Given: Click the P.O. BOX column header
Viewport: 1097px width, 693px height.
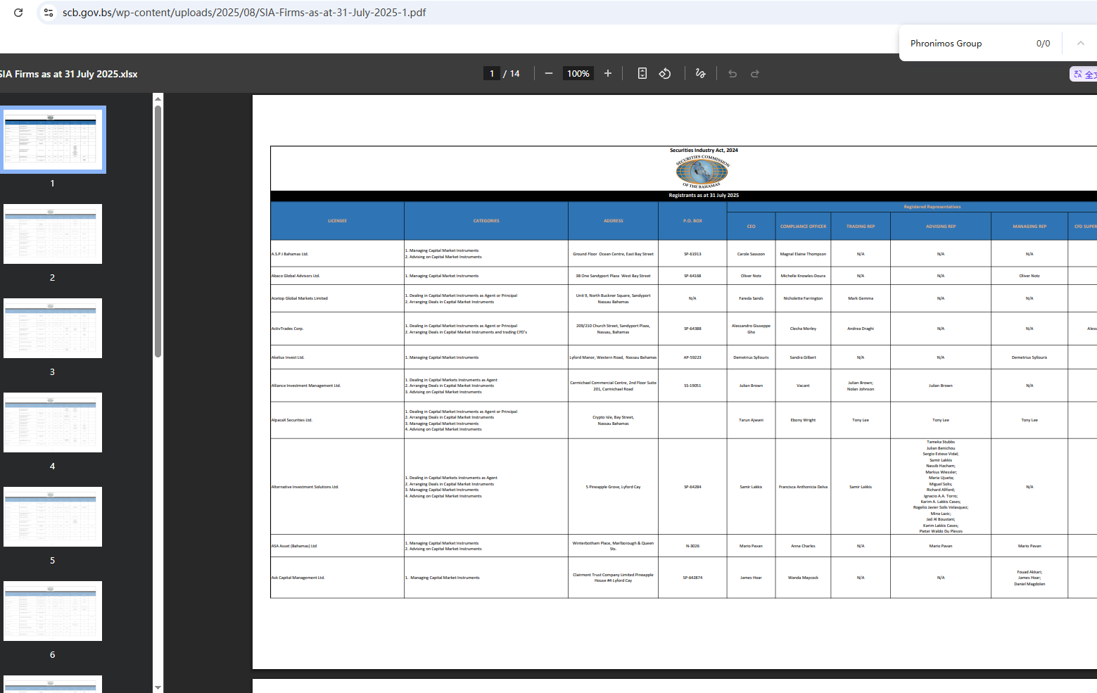Looking at the screenshot, I should [693, 221].
